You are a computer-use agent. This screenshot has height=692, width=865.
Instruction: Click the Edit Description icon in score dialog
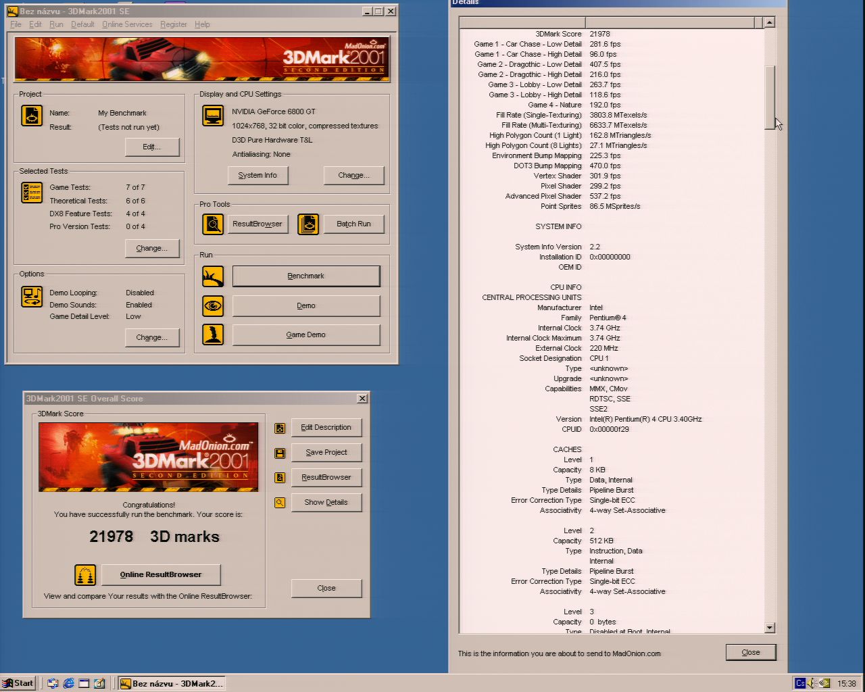(280, 428)
